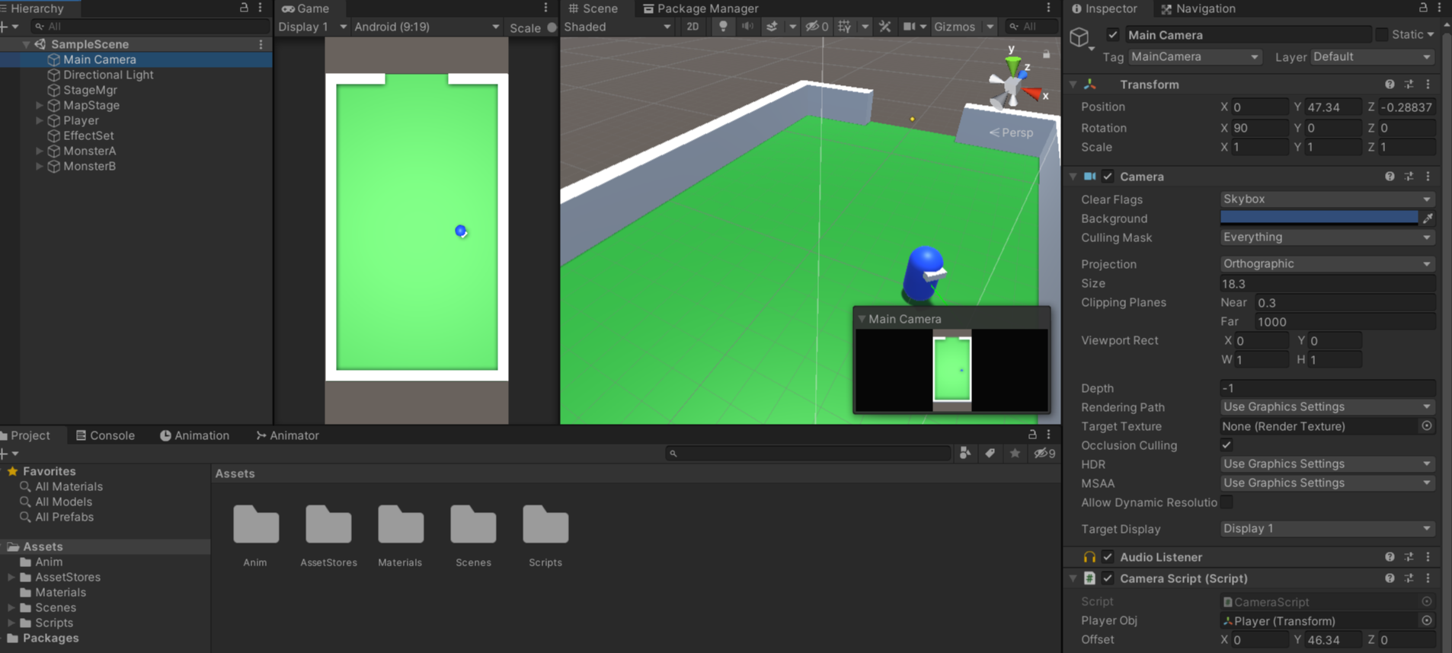Toggle Camera Script component checkbox

click(x=1108, y=578)
